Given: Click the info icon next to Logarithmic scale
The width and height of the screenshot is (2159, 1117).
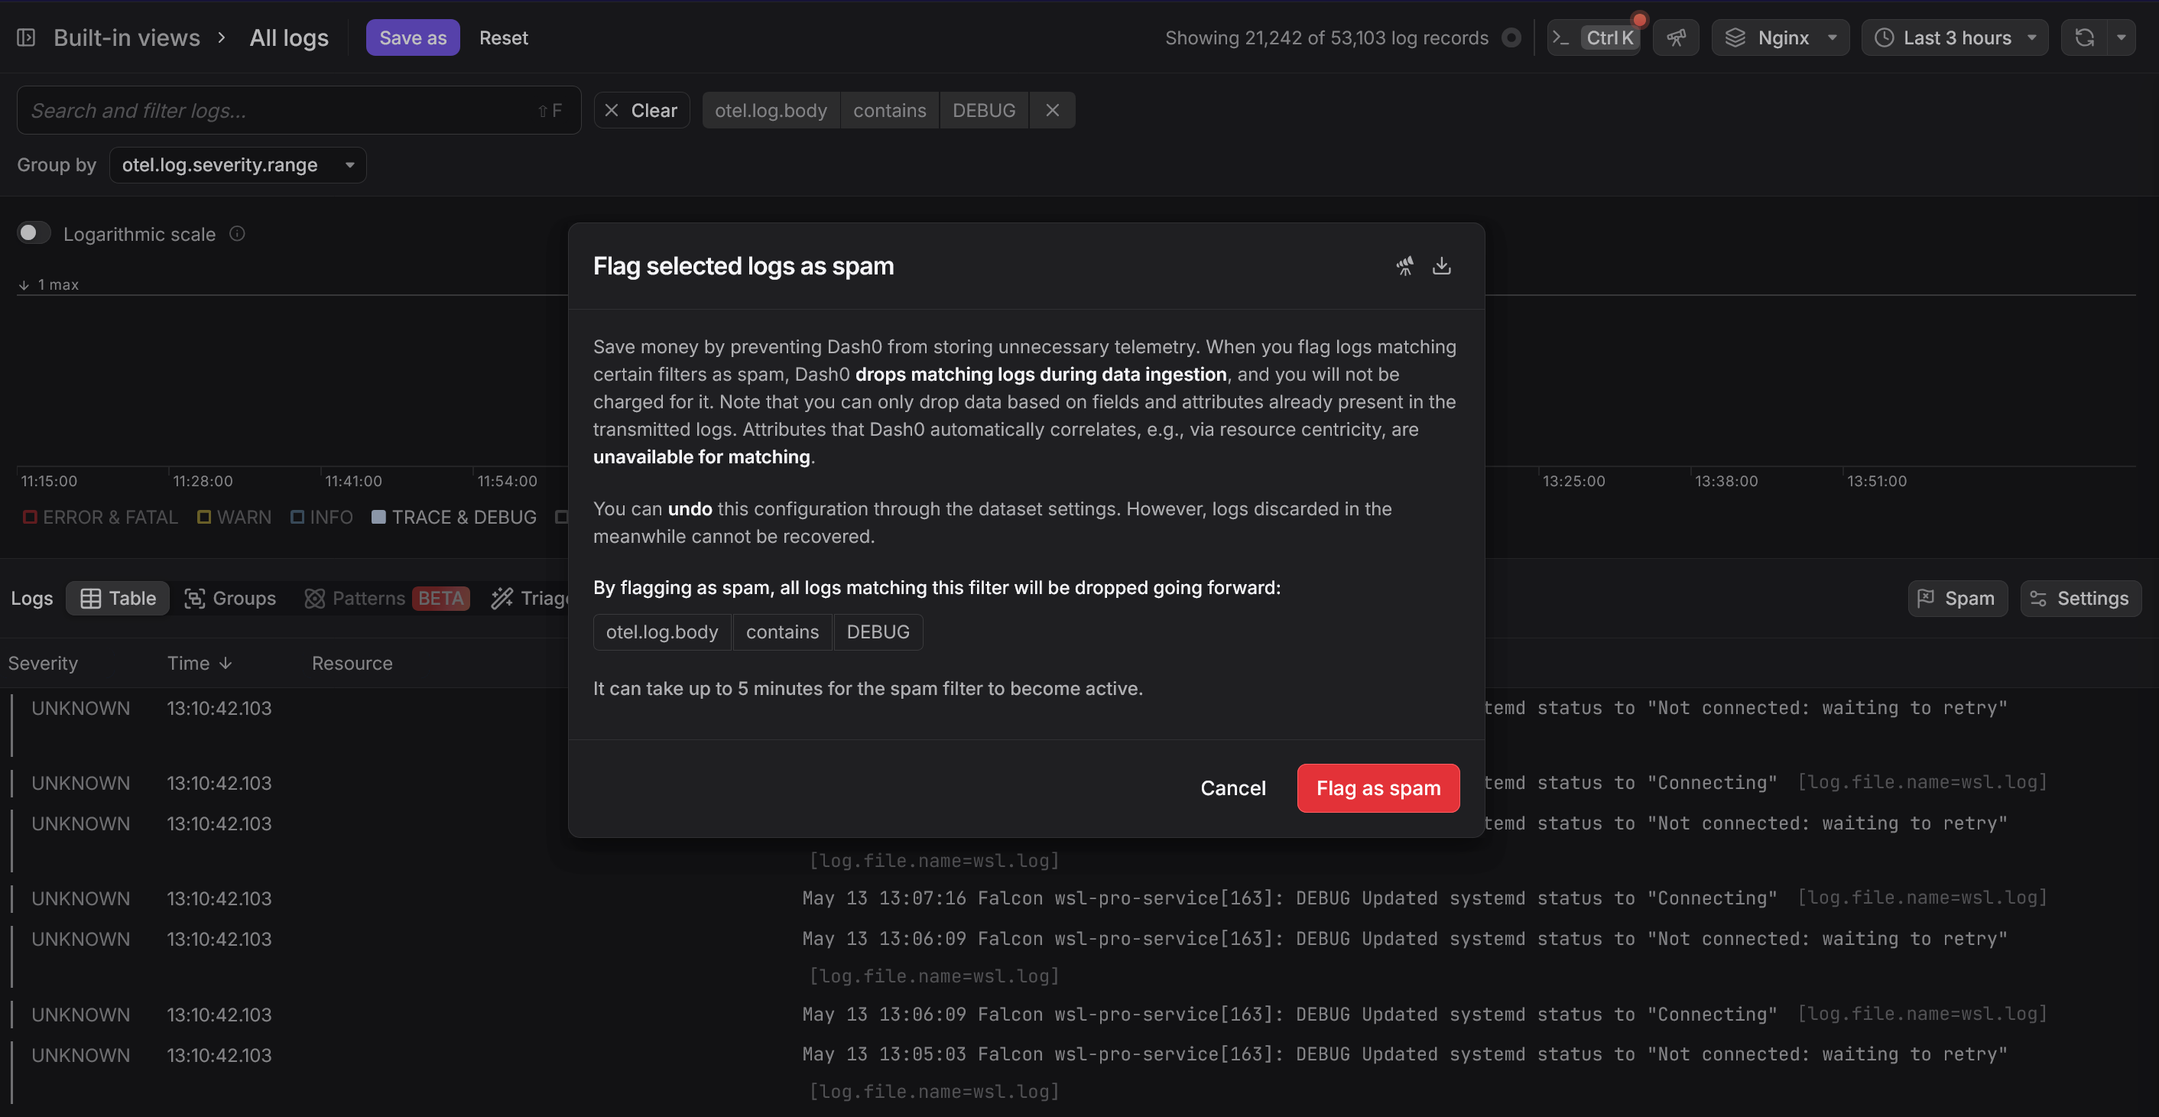Looking at the screenshot, I should (237, 234).
